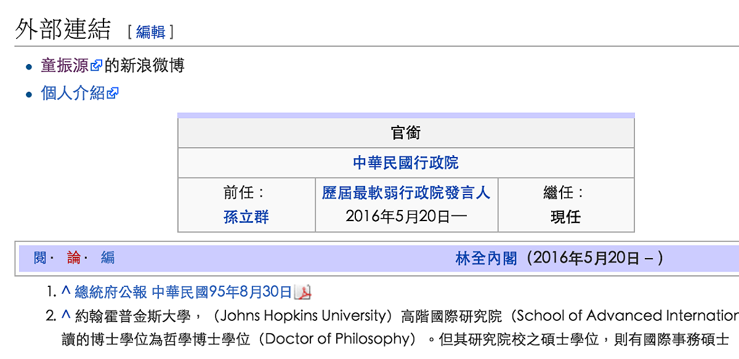Select the date text 2016年5月20日—
Image resolution: width=739 pixels, height=359 pixels.
(406, 217)
